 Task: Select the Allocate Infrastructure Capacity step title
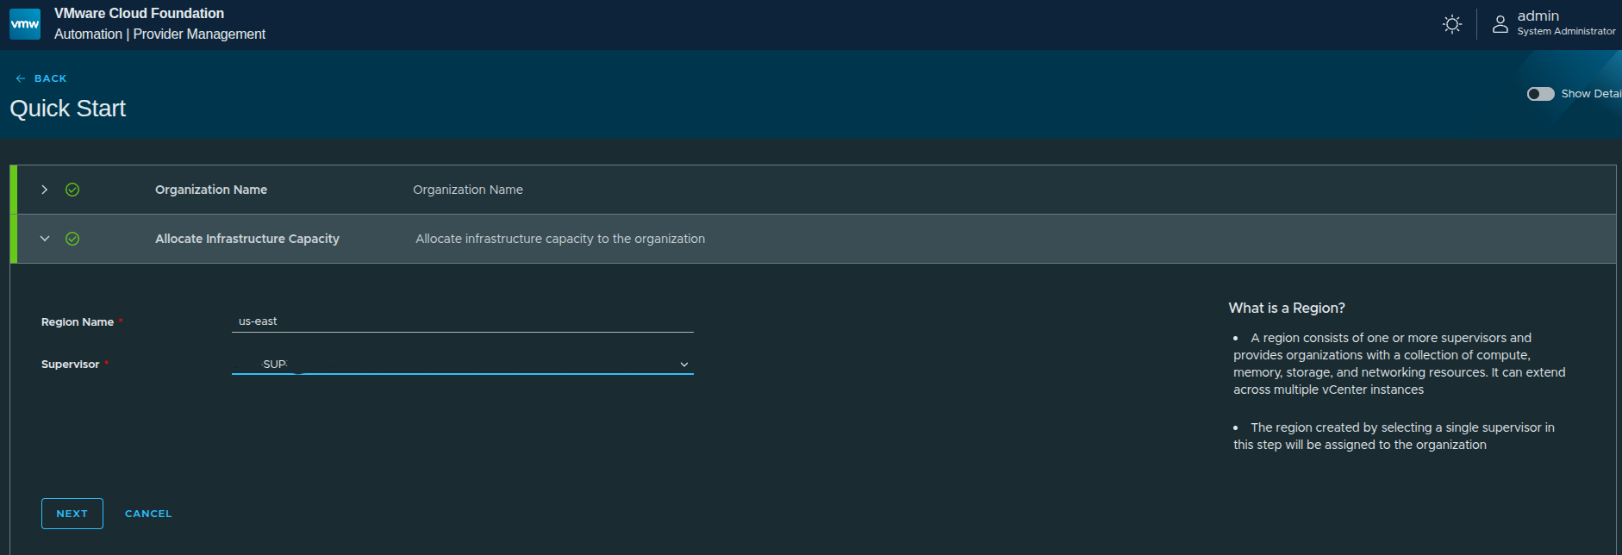coord(247,239)
